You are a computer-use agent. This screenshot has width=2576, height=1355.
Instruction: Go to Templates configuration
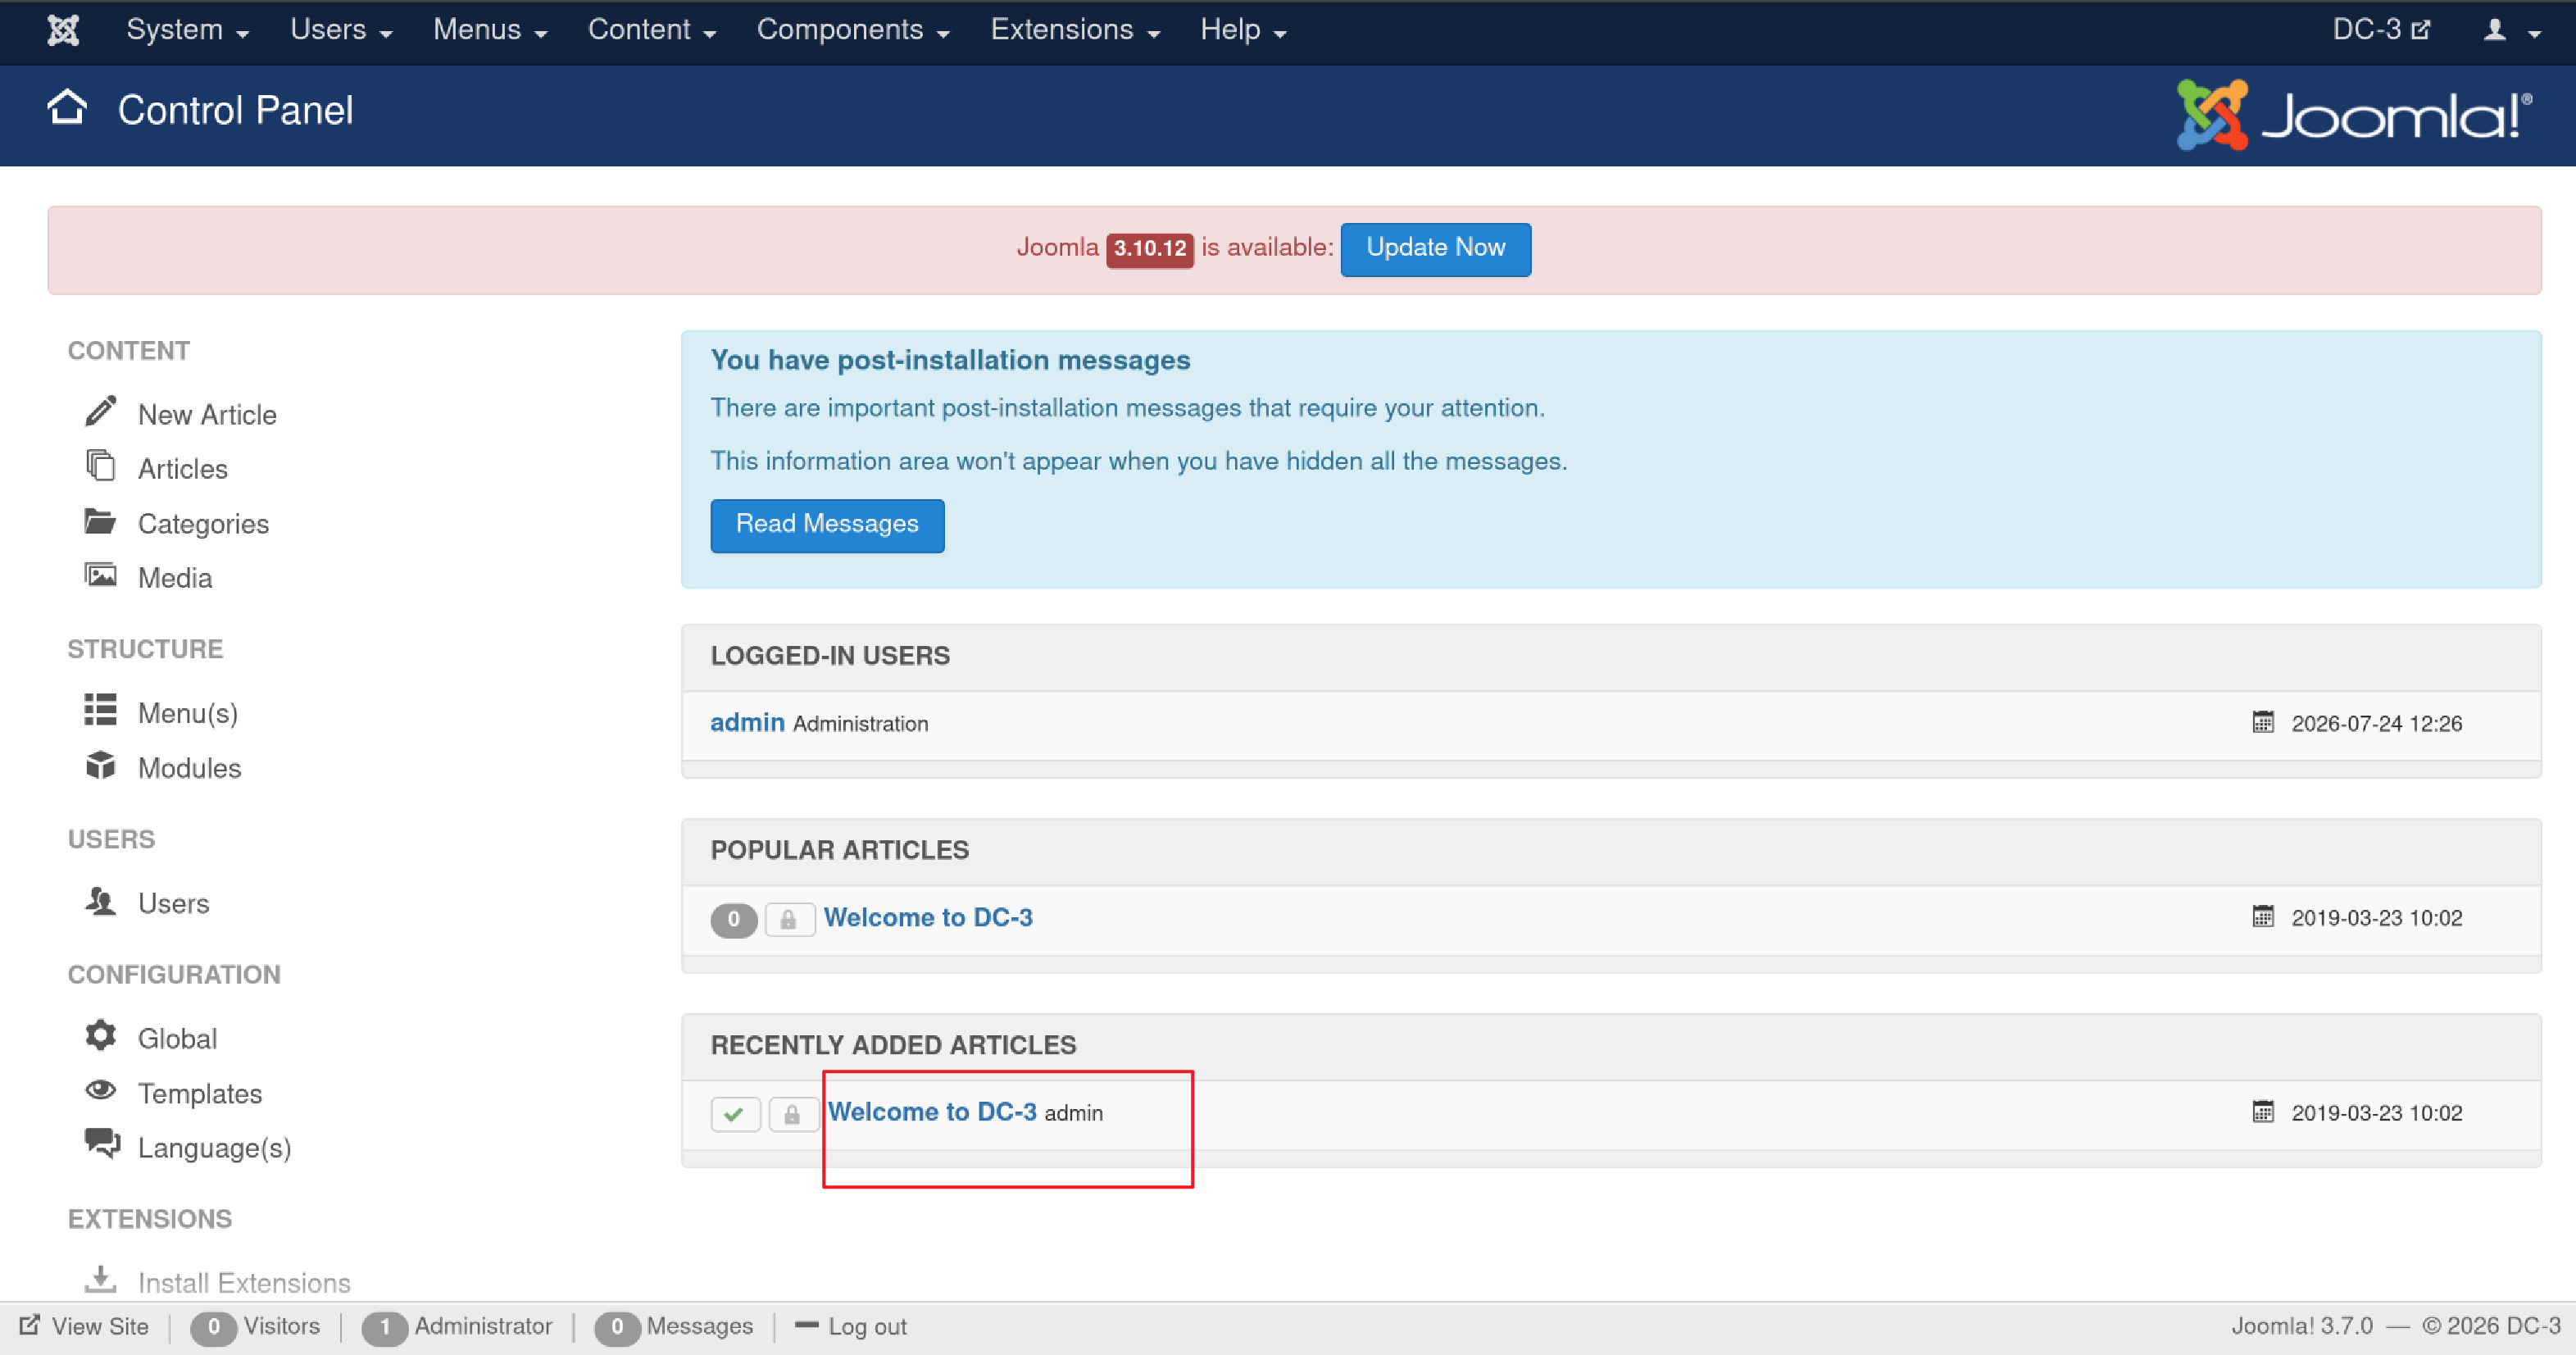[200, 1093]
